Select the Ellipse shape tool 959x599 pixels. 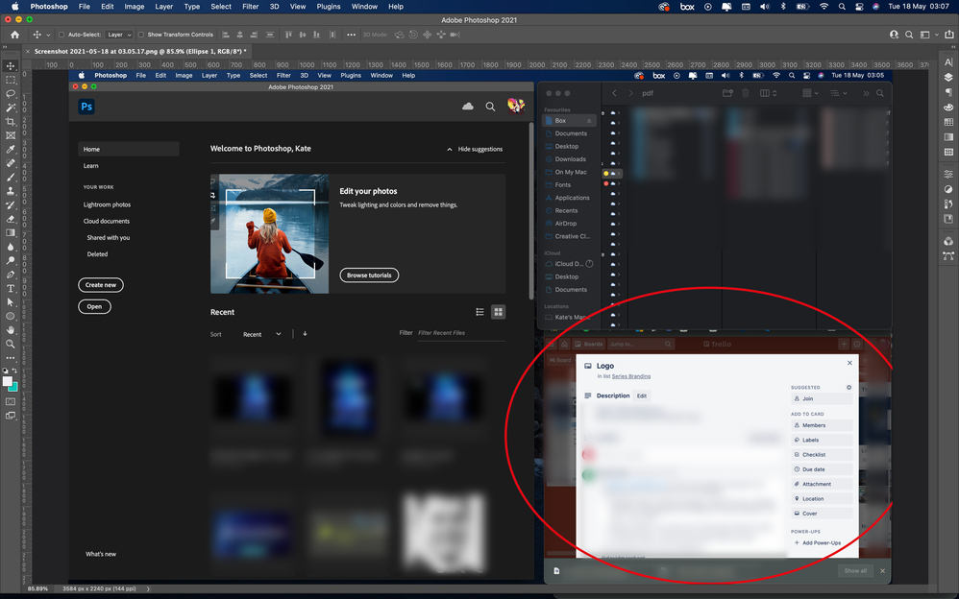(x=11, y=317)
